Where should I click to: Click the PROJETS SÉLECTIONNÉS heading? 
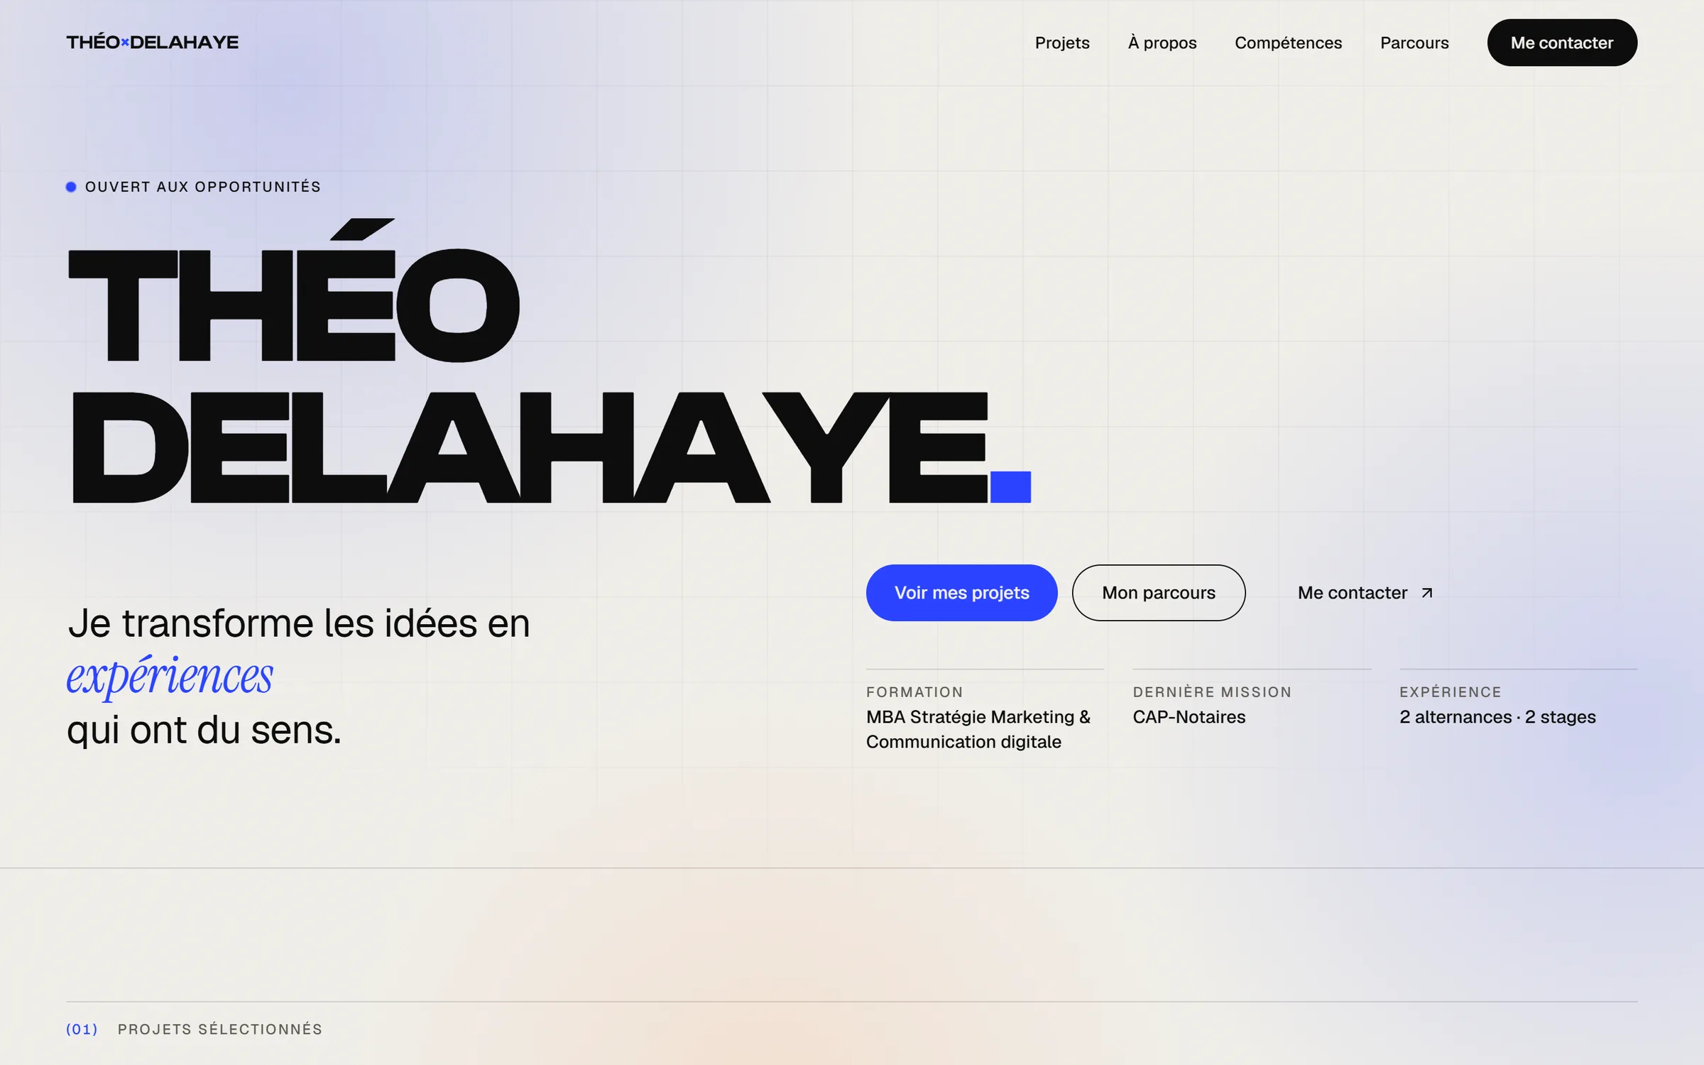coord(220,1029)
